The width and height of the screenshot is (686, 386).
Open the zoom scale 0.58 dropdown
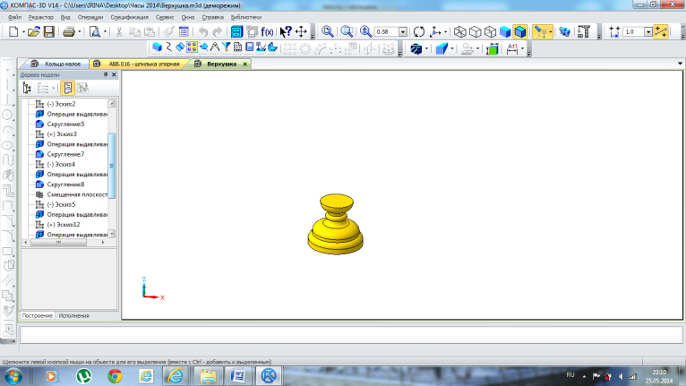point(402,31)
